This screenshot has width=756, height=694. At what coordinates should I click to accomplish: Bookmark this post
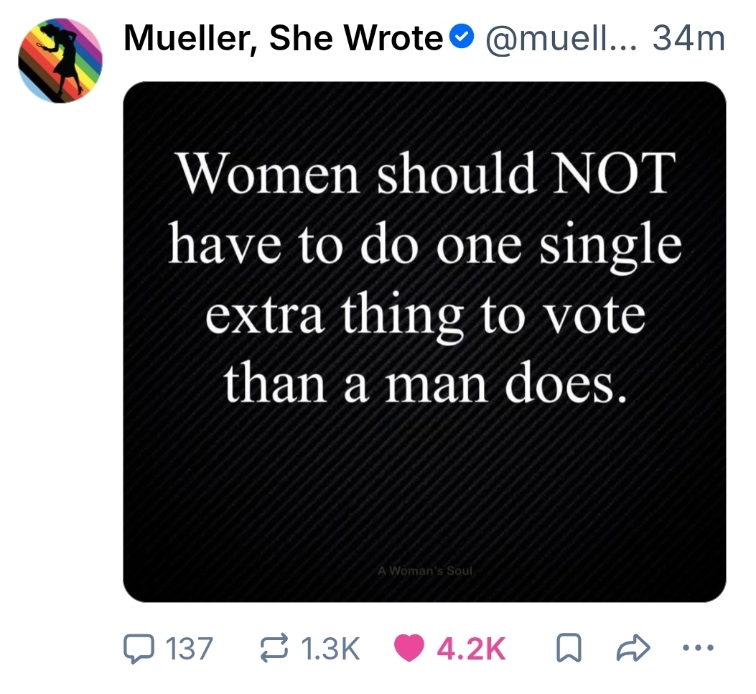point(568,648)
